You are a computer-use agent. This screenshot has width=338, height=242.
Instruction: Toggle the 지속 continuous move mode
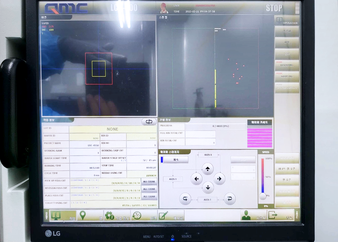click(x=174, y=160)
